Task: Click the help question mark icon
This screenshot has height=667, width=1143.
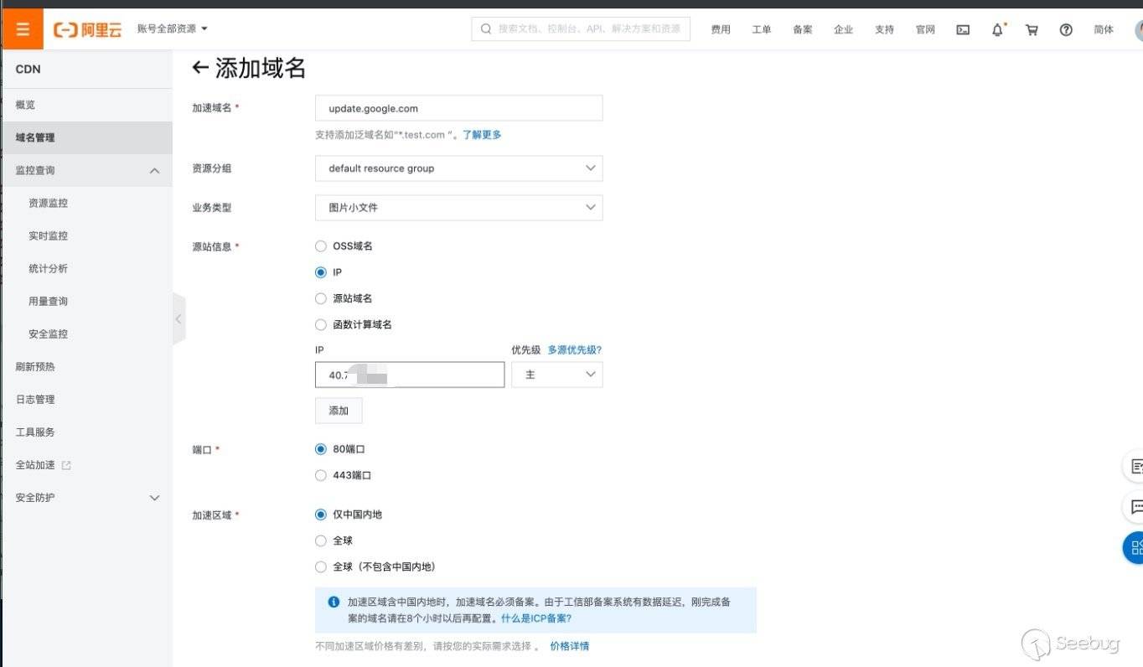Action: coord(1066,29)
